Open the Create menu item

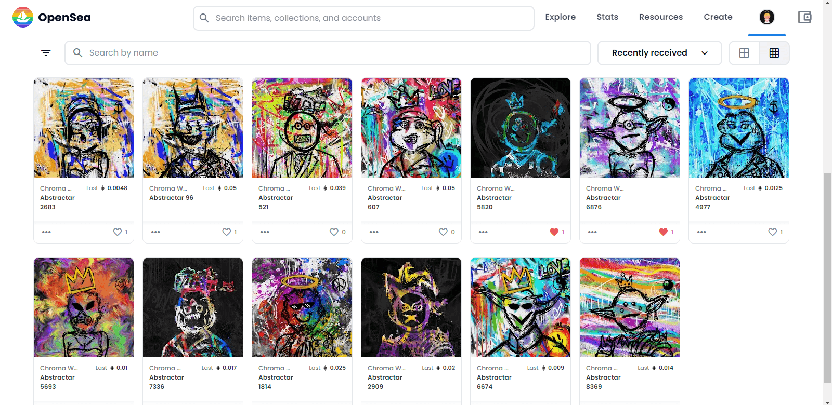click(x=718, y=17)
